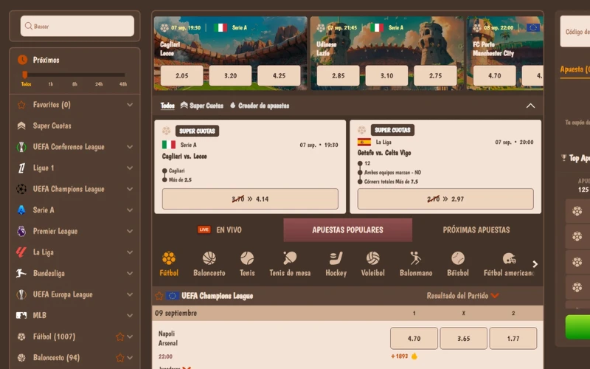Switch to EN VIVO tab
The image size is (590, 369).
point(220,230)
